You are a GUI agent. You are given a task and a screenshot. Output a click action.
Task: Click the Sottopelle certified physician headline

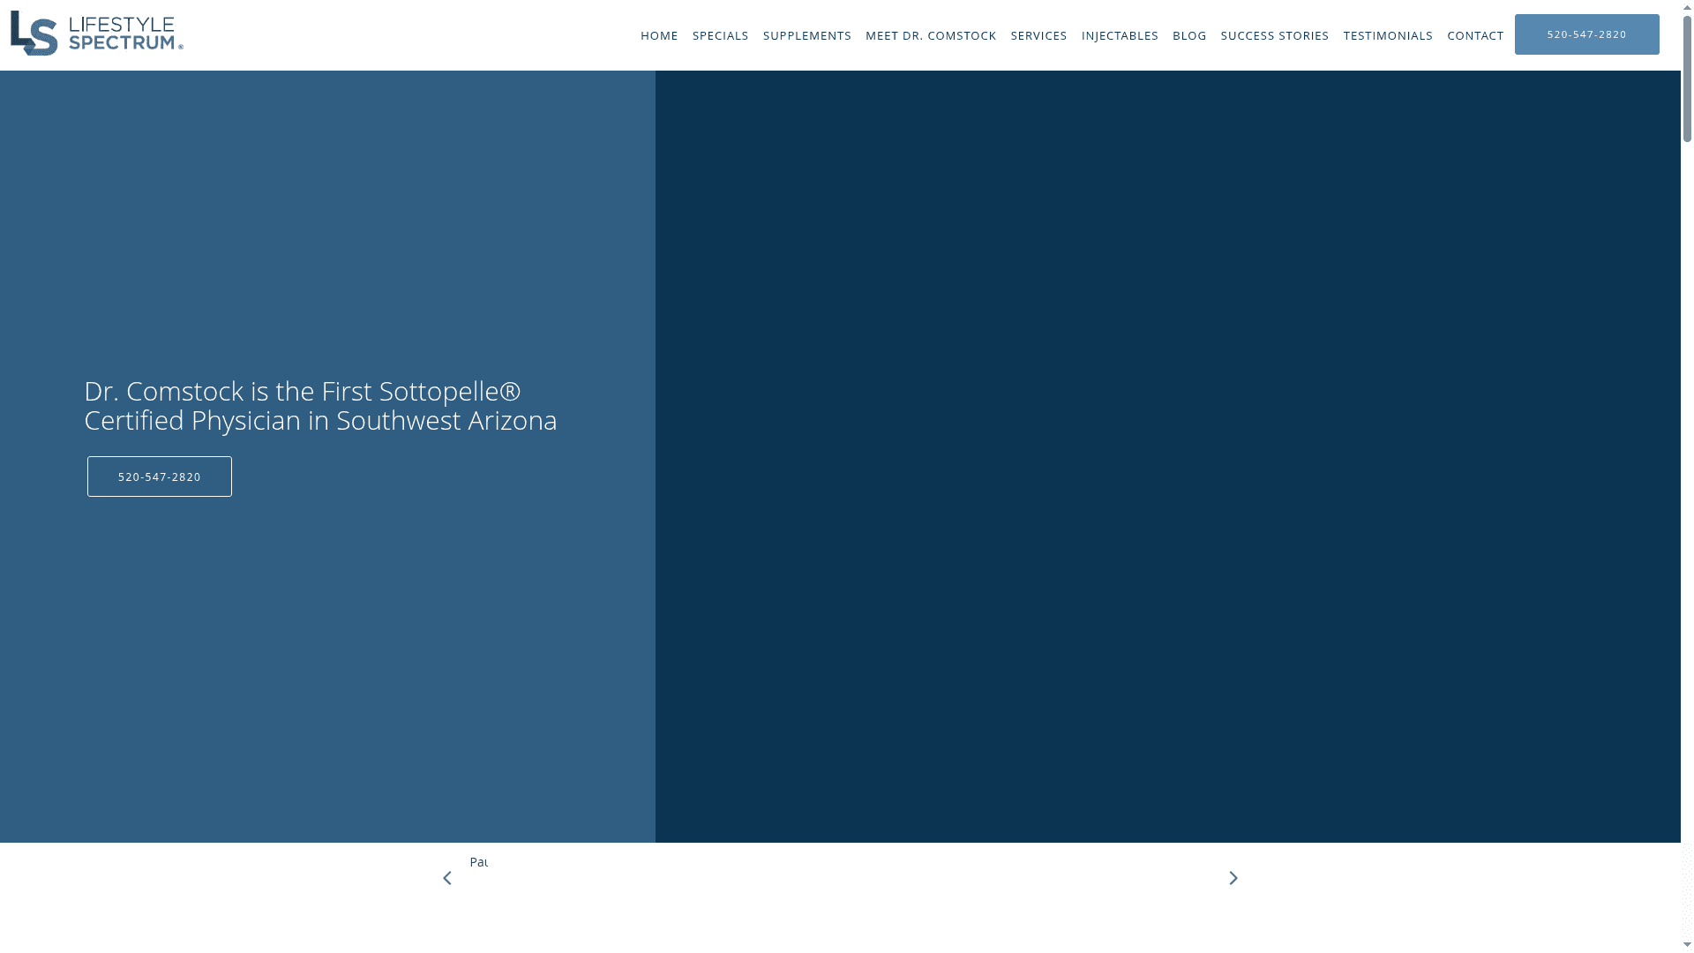(320, 405)
